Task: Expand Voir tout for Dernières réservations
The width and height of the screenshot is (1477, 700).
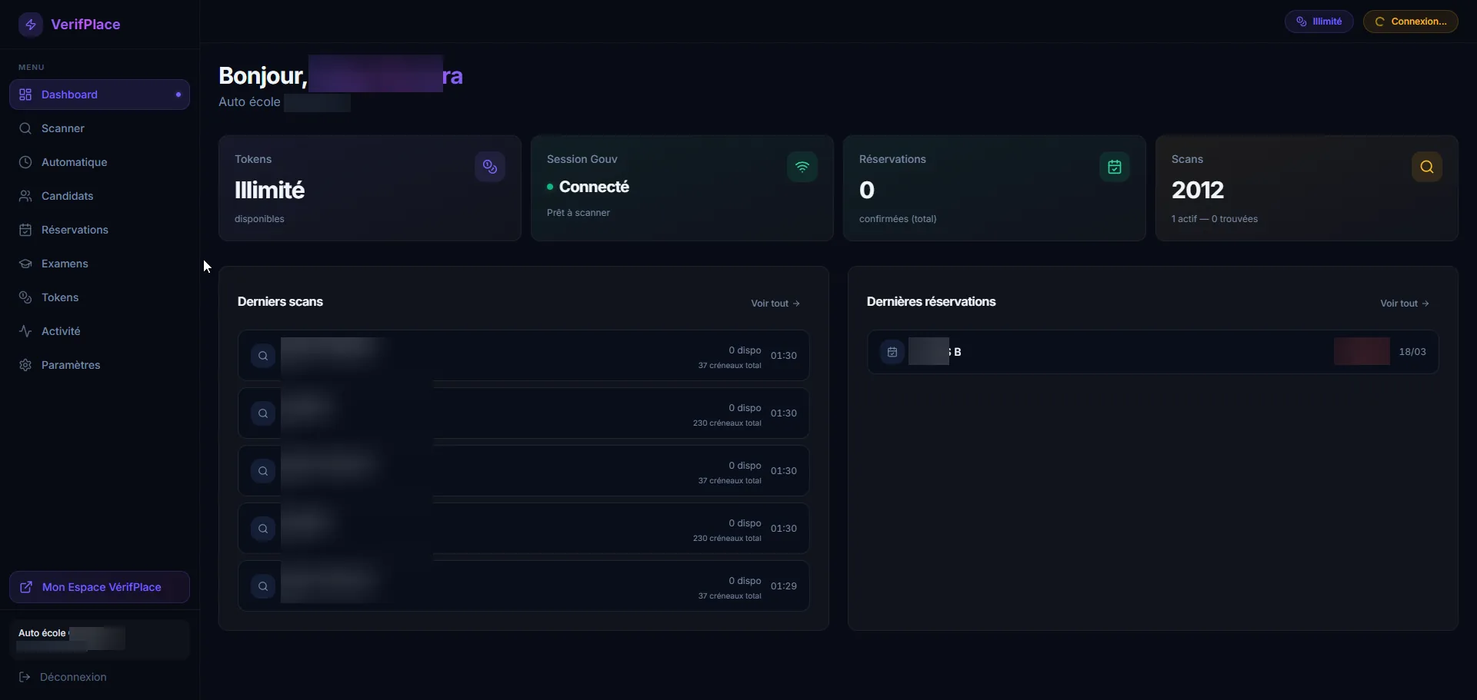Action: point(1403,303)
